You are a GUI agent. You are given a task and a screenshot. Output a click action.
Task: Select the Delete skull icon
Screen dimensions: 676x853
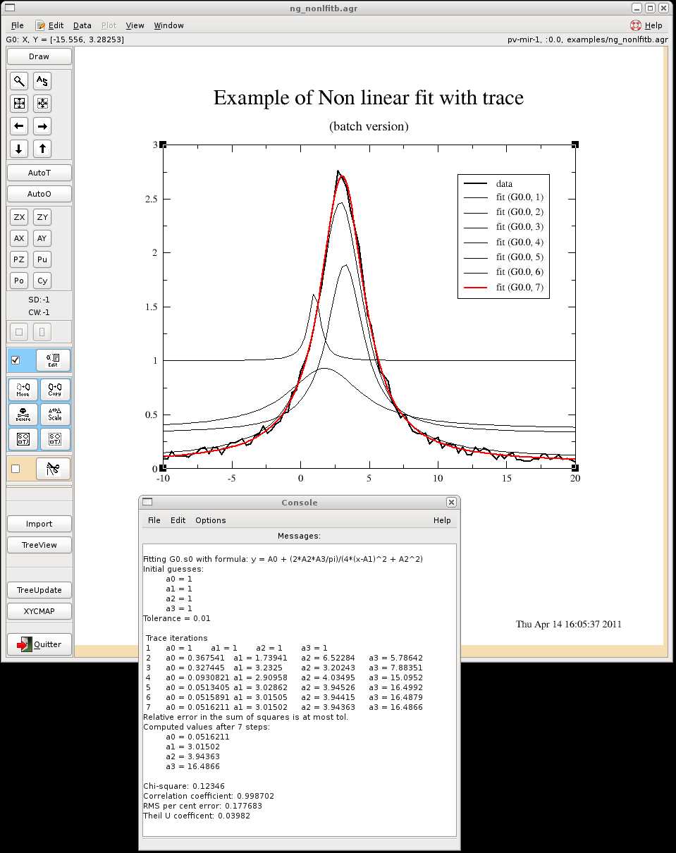tap(23, 415)
